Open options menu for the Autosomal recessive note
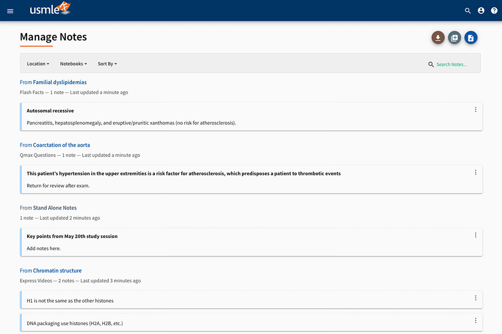 [475, 109]
